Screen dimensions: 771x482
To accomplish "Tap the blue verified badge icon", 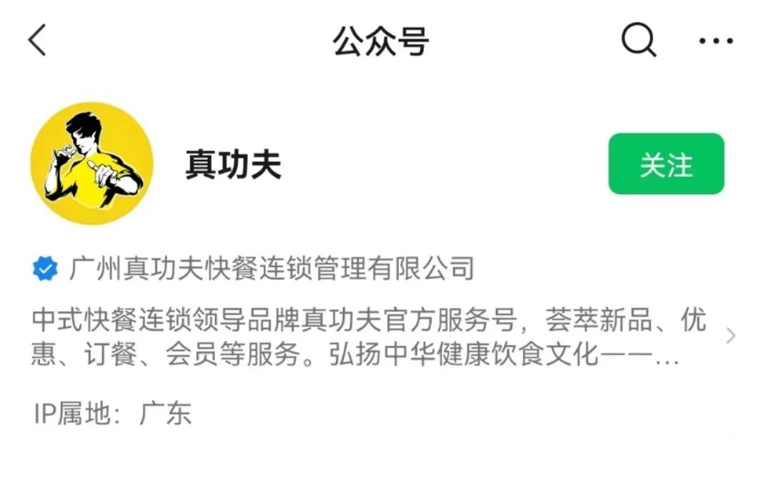I will pyautogui.click(x=45, y=268).
